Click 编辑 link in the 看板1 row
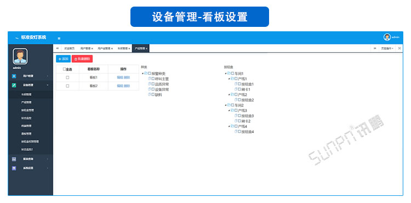 [x=120, y=77]
